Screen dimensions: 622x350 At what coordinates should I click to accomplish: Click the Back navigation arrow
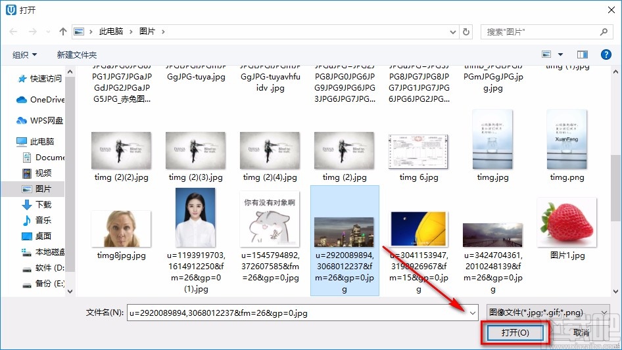pyautogui.click(x=13, y=32)
